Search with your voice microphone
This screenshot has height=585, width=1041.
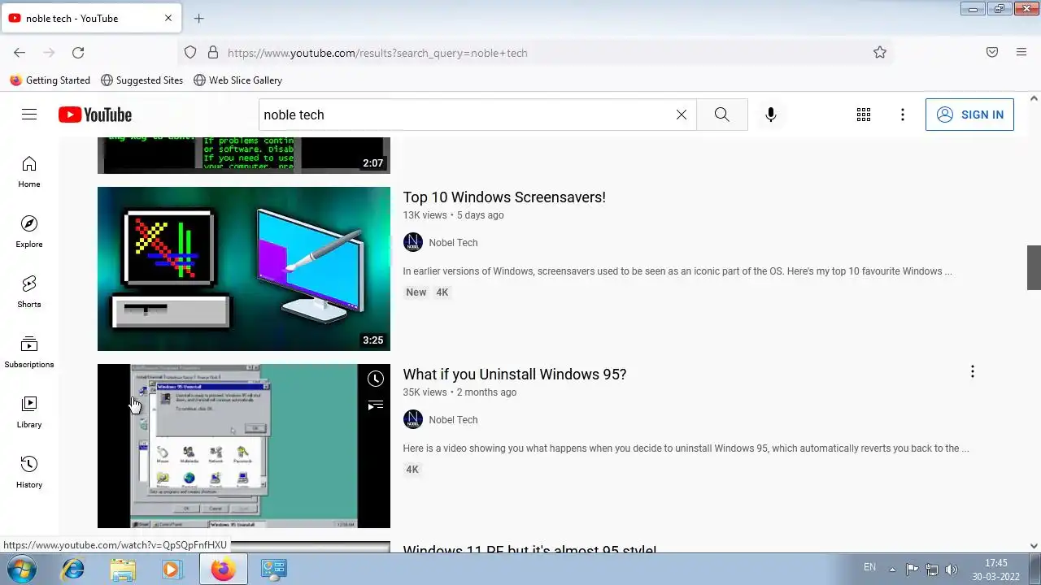(771, 115)
